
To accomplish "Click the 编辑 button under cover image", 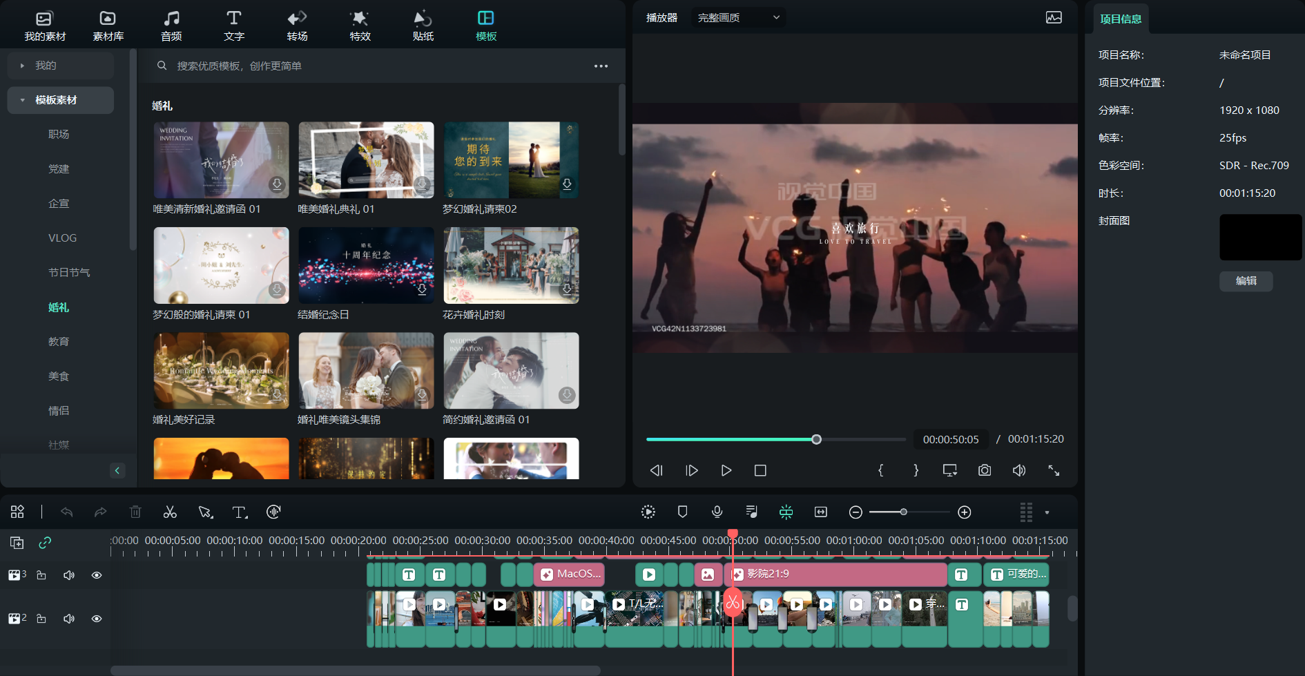I will point(1246,281).
